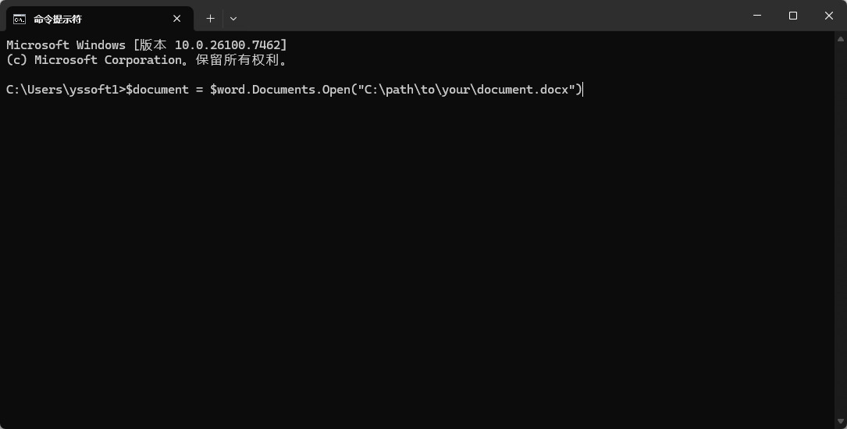Click the document.docx path string
The height and width of the screenshot is (429, 847).
pos(467,90)
